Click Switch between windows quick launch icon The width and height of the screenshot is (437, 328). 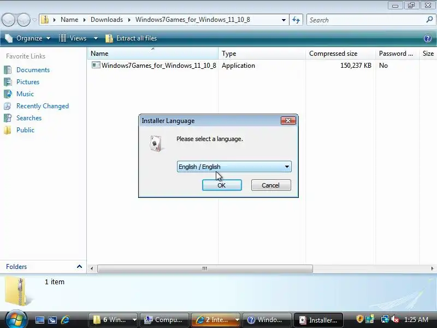point(52,320)
